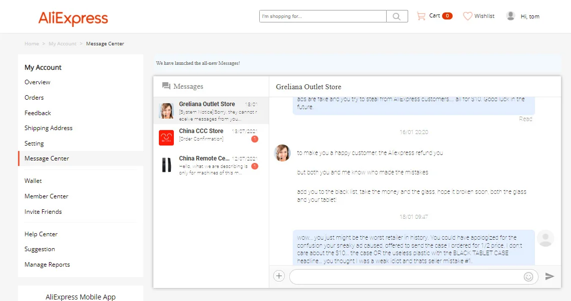Click the cart count badge
The height and width of the screenshot is (301, 571).
tap(447, 16)
